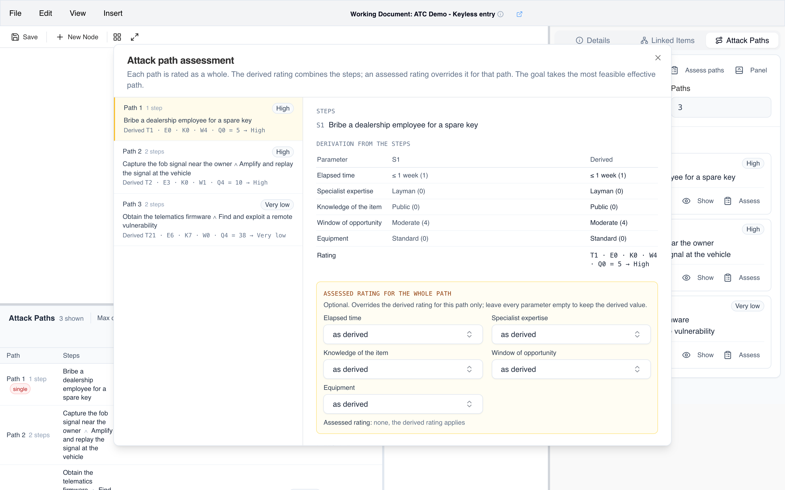Open the Specialist expertise assessed dropdown
The height and width of the screenshot is (490, 785).
click(571, 334)
